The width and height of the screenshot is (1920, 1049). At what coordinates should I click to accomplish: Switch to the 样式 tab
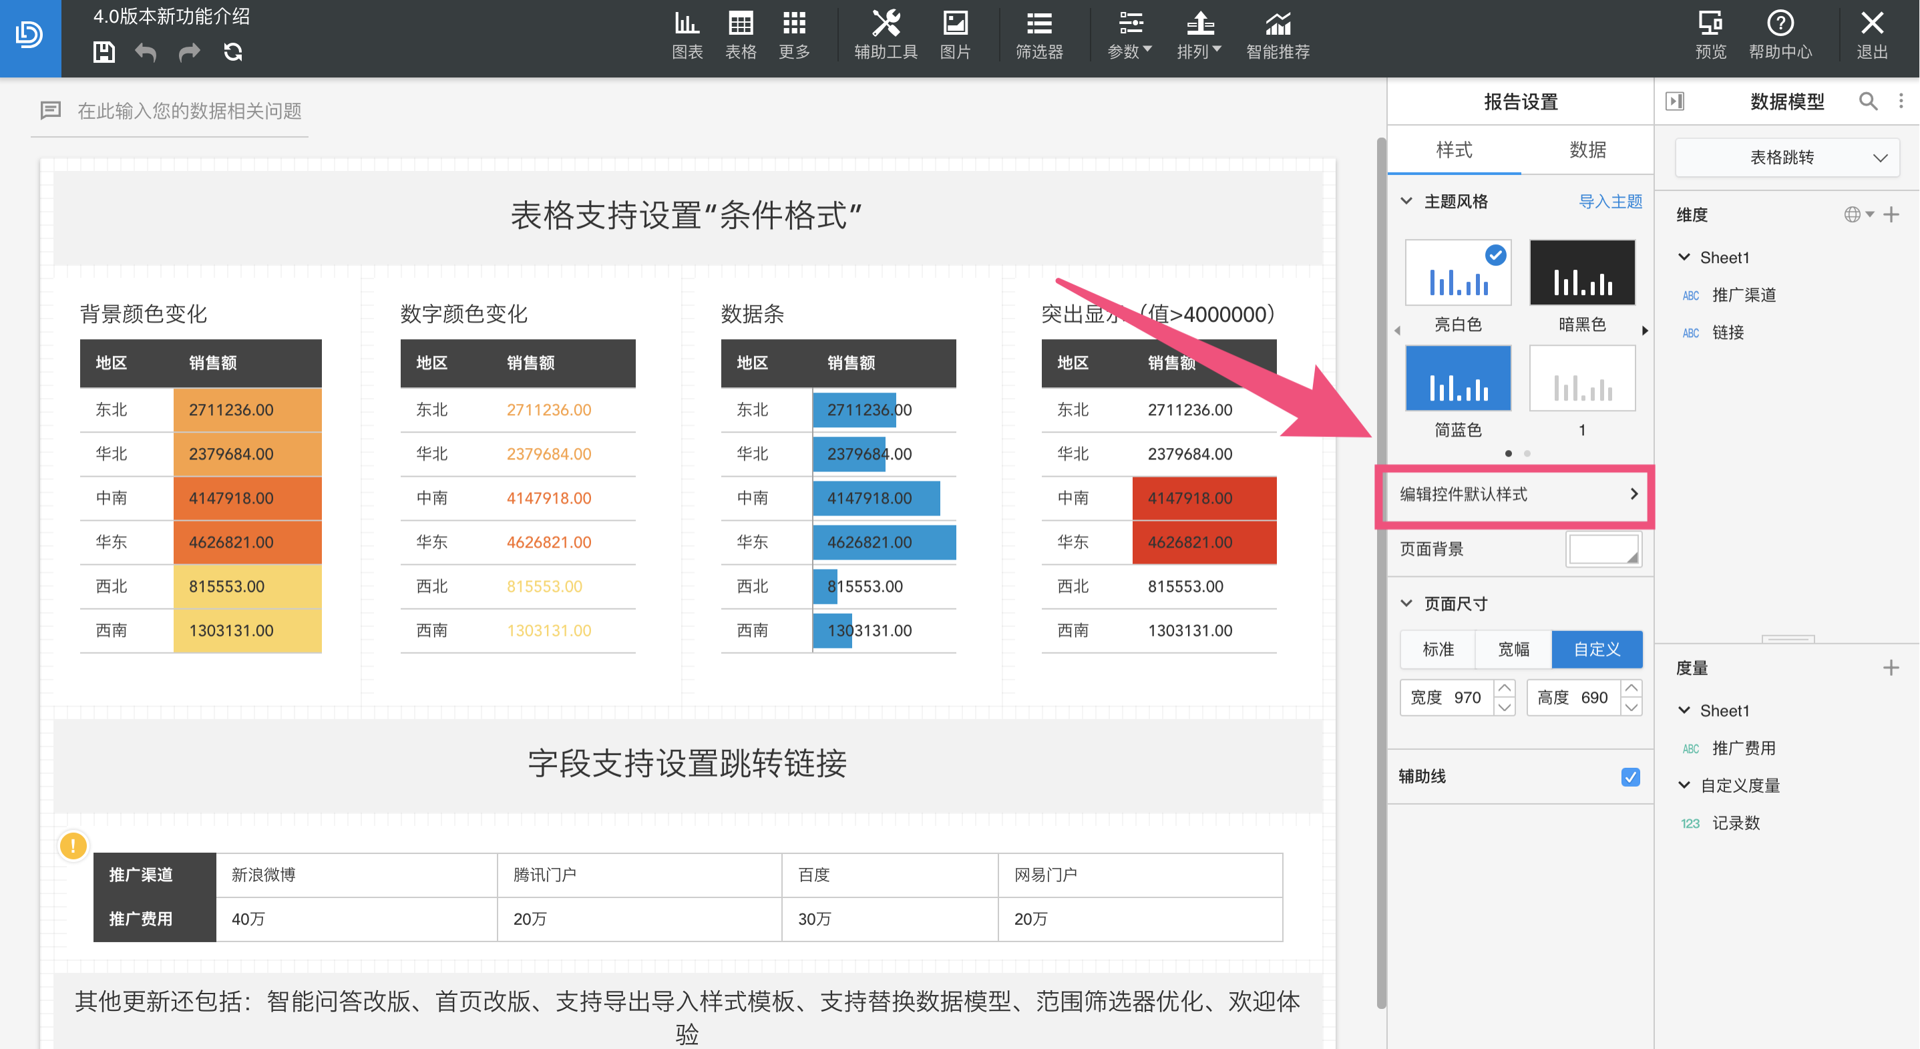pyautogui.click(x=1453, y=150)
